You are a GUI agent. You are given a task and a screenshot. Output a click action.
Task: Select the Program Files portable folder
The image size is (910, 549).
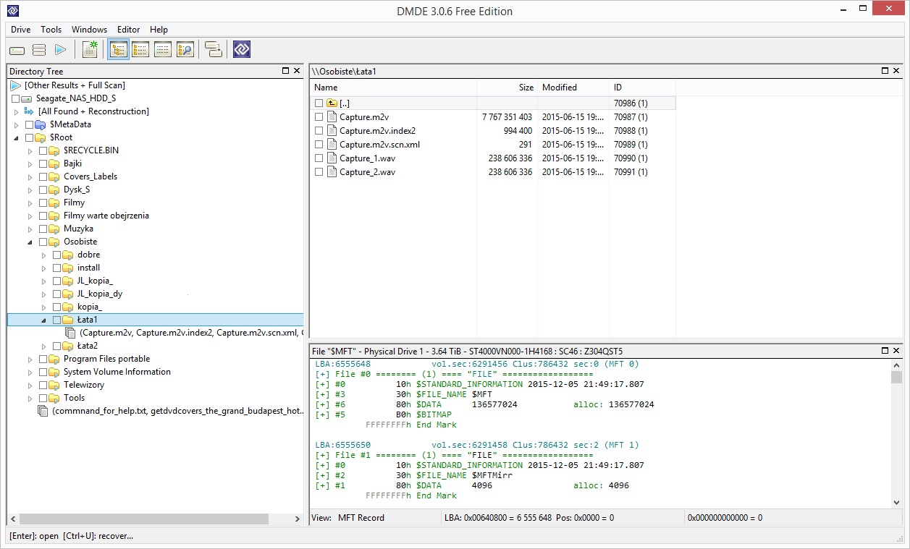pyautogui.click(x=106, y=359)
